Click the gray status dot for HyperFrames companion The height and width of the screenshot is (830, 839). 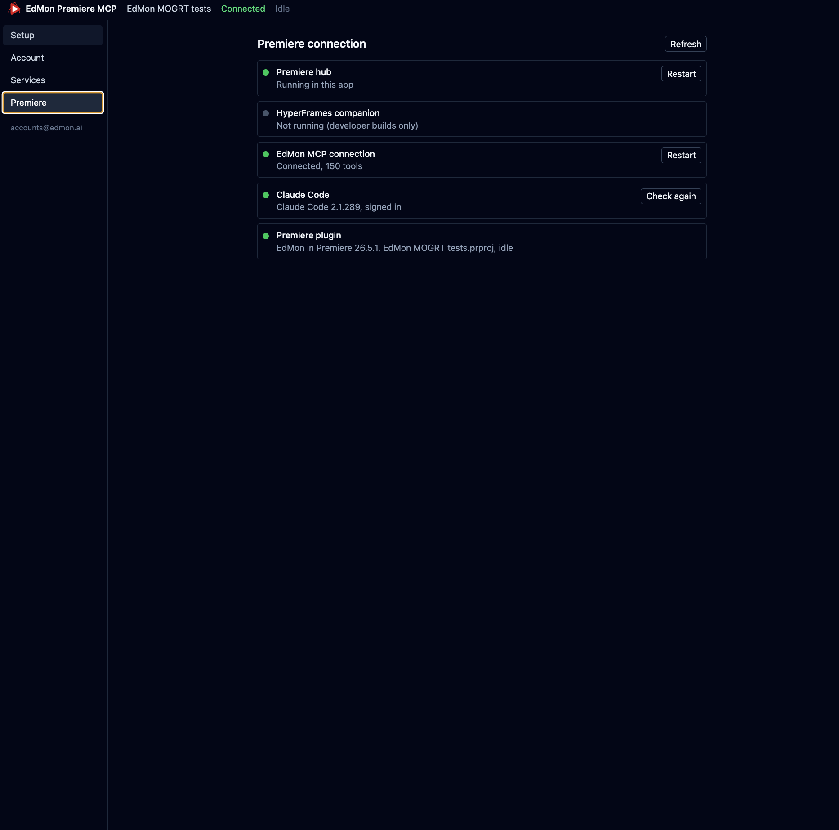coord(266,113)
